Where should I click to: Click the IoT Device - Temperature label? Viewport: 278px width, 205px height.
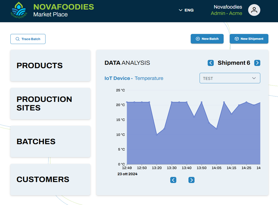(x=134, y=78)
